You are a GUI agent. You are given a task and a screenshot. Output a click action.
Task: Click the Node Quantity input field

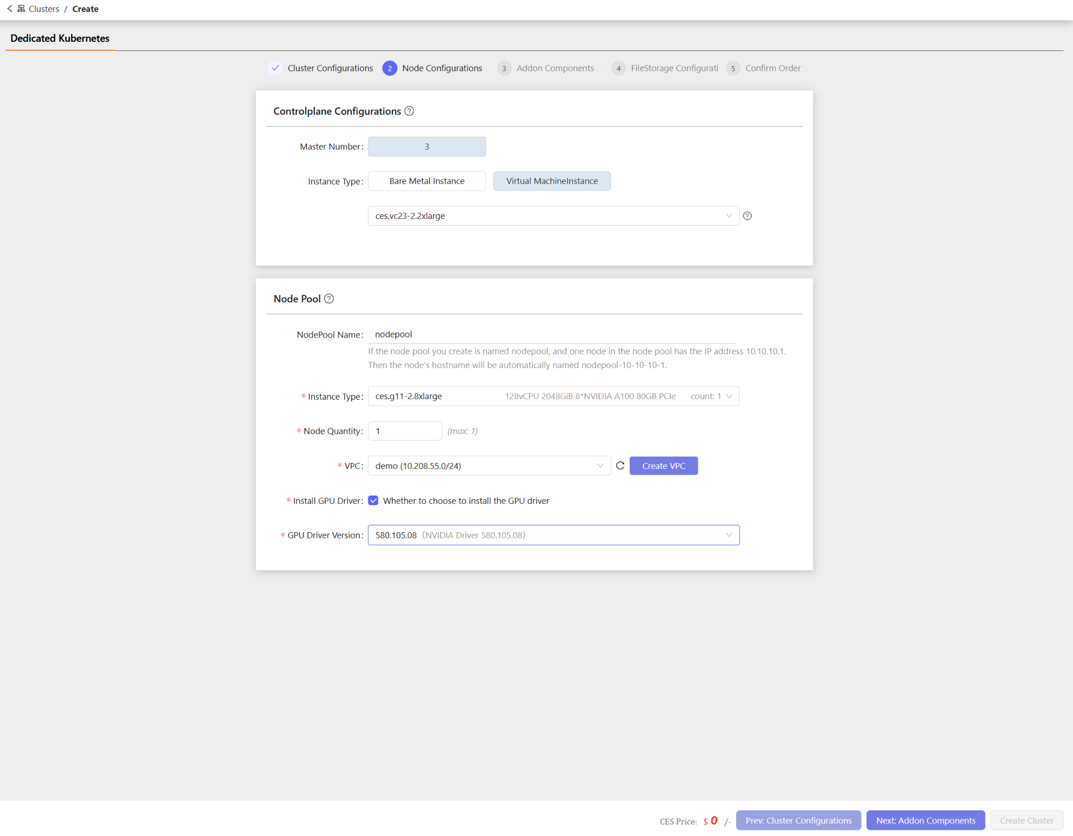pos(405,431)
